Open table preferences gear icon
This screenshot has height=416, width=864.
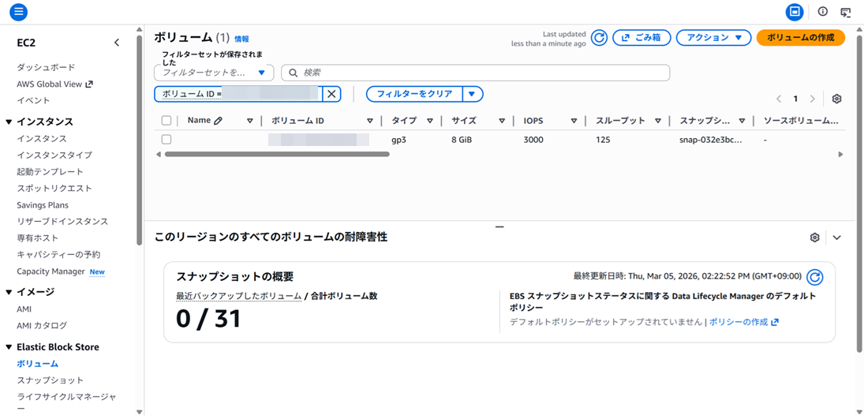(836, 99)
